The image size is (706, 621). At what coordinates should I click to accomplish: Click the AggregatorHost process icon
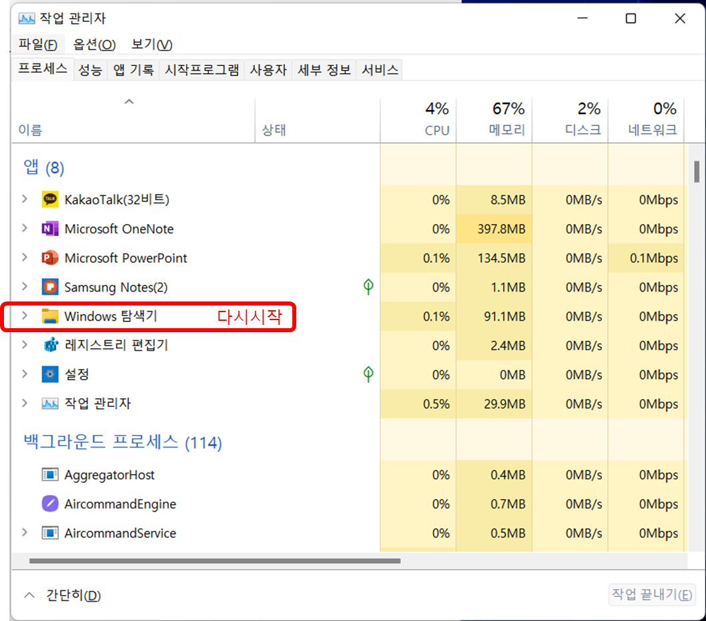[50, 475]
